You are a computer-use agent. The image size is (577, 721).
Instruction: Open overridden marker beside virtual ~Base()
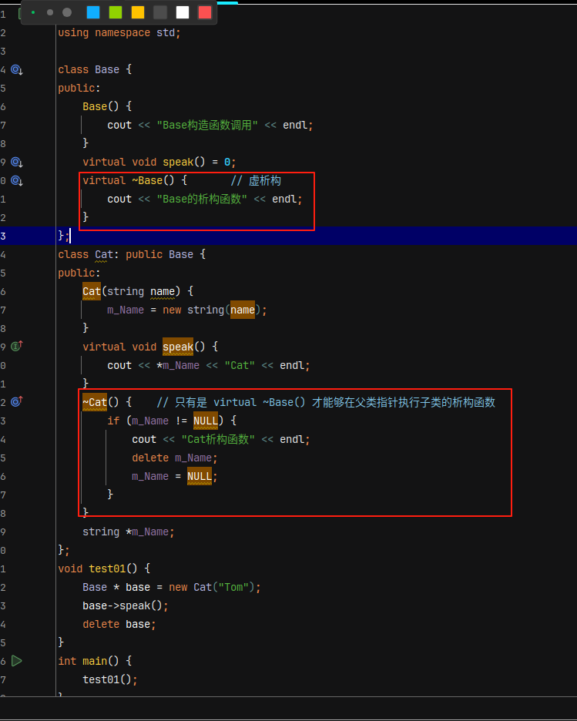[x=16, y=181]
